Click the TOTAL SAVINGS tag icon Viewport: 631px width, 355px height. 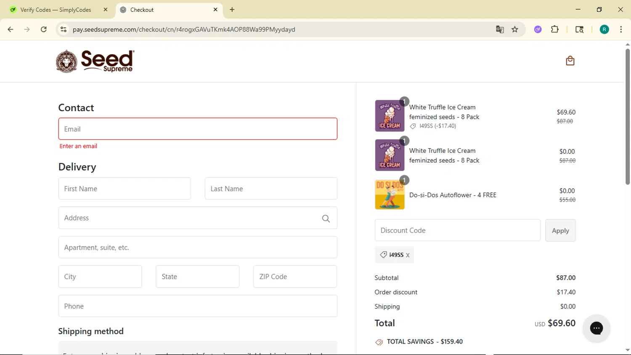379,342
